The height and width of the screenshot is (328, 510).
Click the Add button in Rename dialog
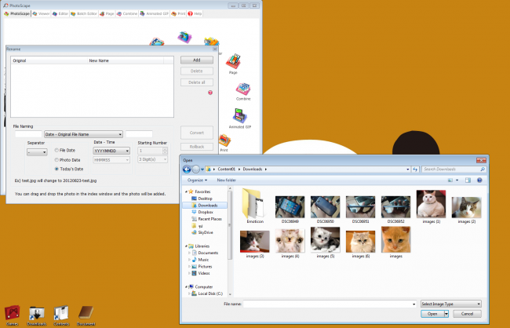coord(197,60)
